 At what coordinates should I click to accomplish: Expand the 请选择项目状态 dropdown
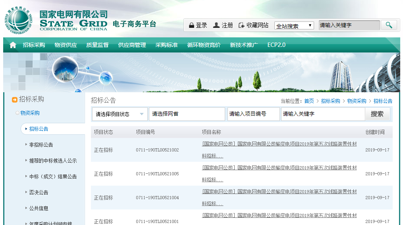coord(120,114)
